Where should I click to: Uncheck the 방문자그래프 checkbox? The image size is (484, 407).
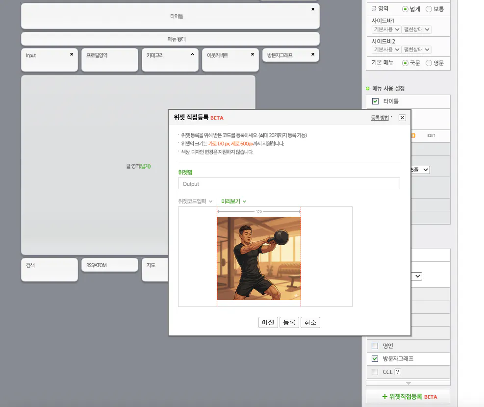pyautogui.click(x=375, y=358)
